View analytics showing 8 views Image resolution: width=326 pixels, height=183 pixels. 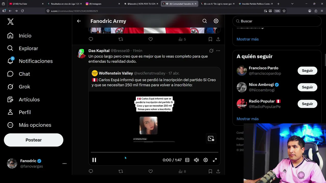tap(182, 171)
